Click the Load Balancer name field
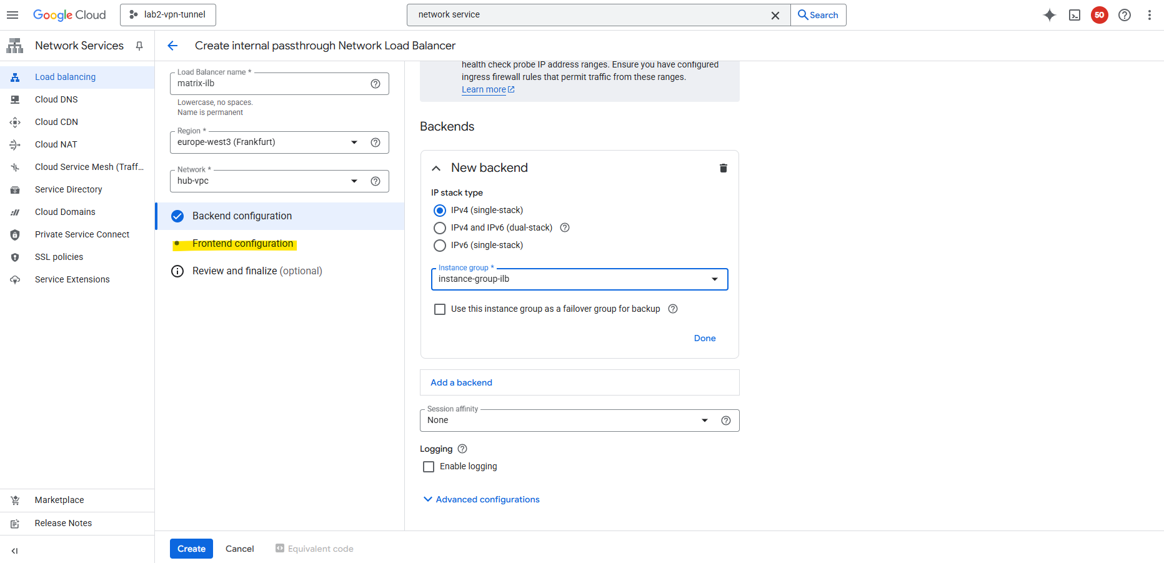Viewport: 1164px width, 563px height. click(270, 84)
